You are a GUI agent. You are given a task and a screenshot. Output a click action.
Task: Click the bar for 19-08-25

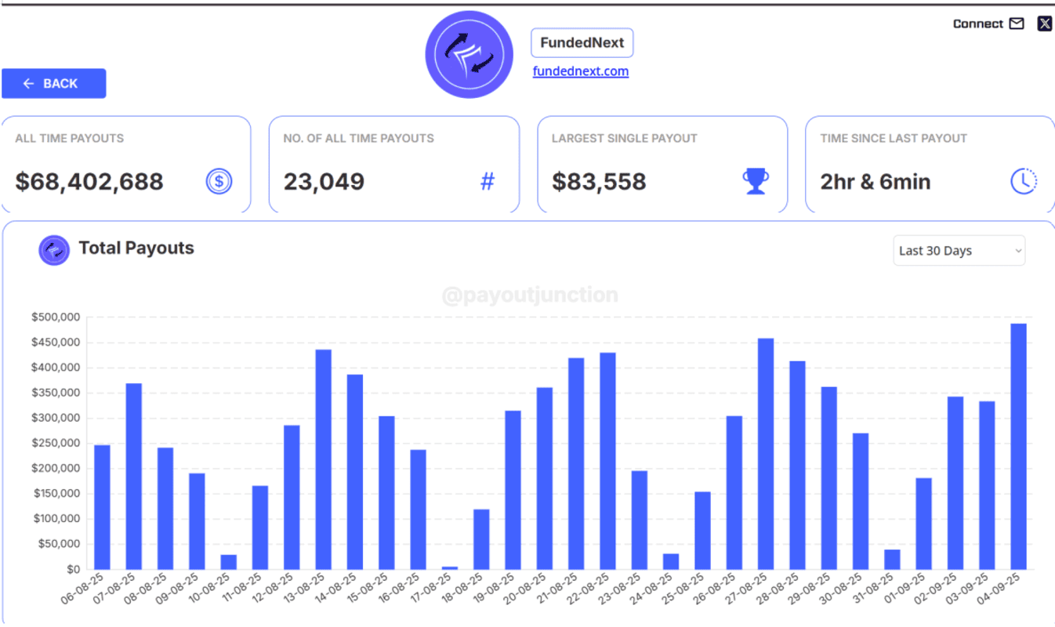point(513,490)
